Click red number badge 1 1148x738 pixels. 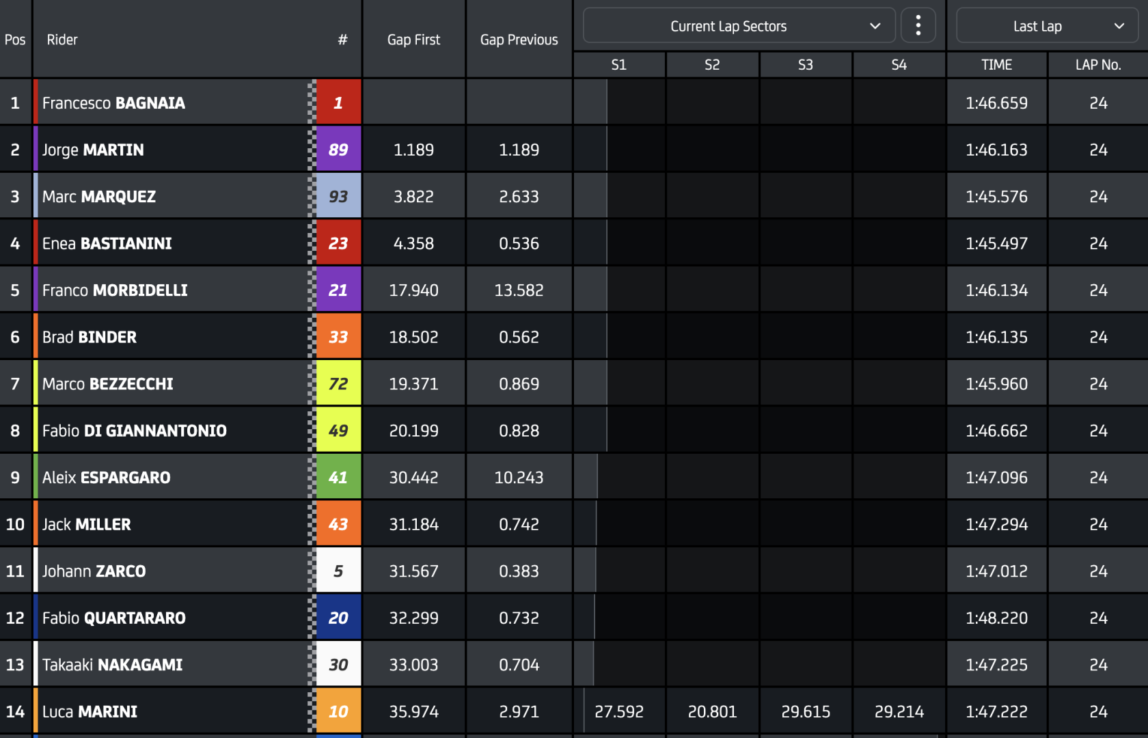[338, 102]
